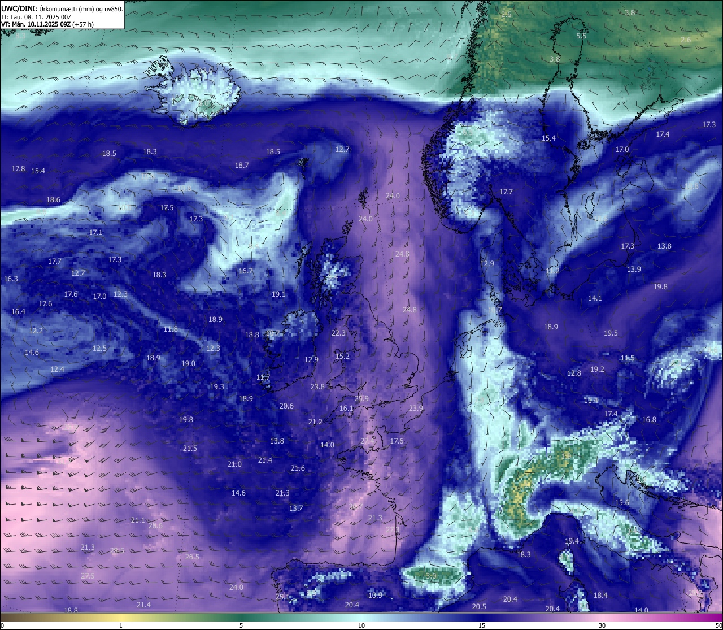Image resolution: width=723 pixels, height=630 pixels.
Task: Click the 19.4 value near Corsica
Action: click(572, 541)
